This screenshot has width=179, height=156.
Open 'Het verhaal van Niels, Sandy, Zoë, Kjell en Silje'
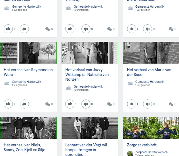24,147
